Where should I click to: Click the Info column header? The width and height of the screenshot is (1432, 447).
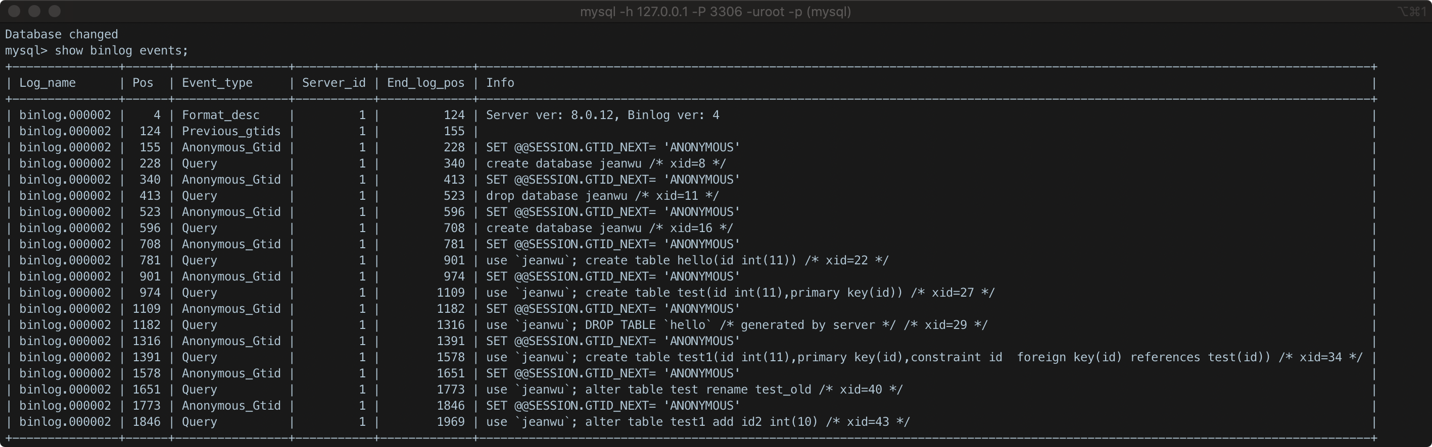tap(500, 83)
